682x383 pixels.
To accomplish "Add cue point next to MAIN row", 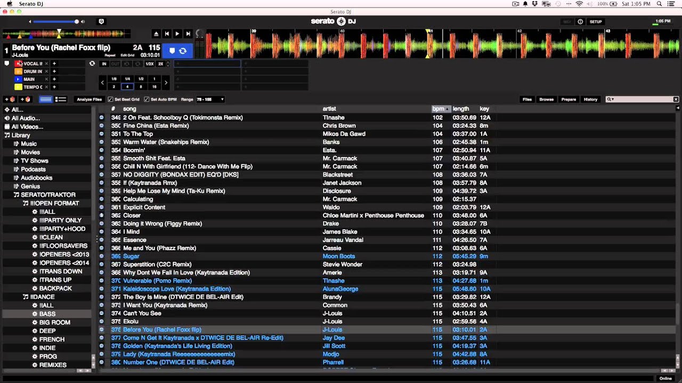I will tap(54, 79).
